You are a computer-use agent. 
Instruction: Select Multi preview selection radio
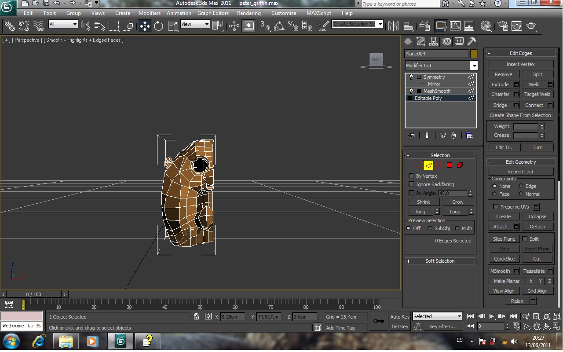[457, 228]
